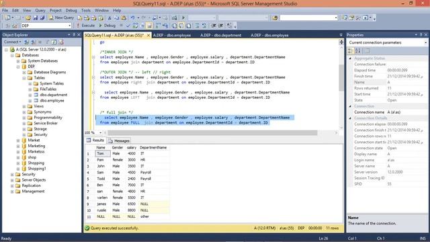Click the horizontal scrollbar of the query editor

click(212, 133)
